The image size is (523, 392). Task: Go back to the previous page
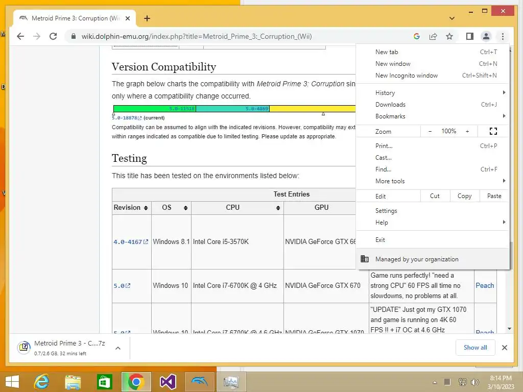[20, 36]
